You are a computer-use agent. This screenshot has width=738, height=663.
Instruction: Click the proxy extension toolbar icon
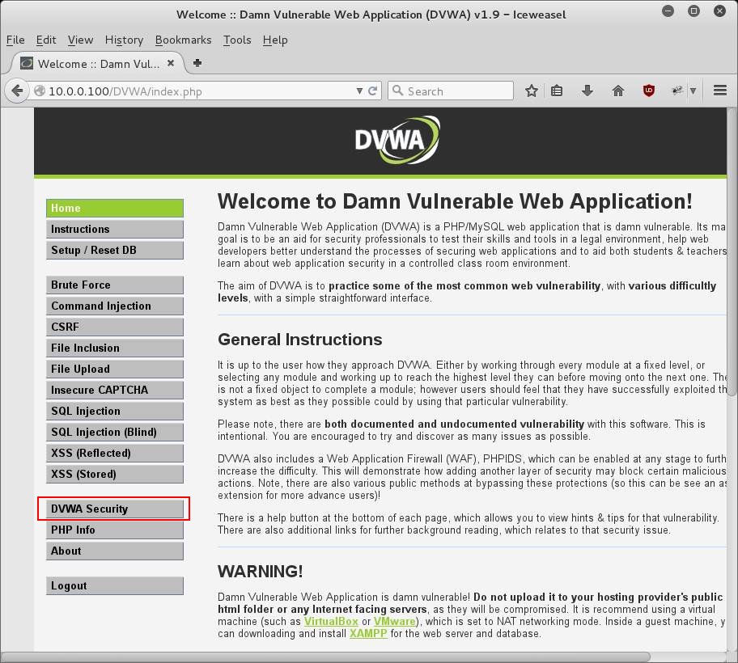coord(677,91)
